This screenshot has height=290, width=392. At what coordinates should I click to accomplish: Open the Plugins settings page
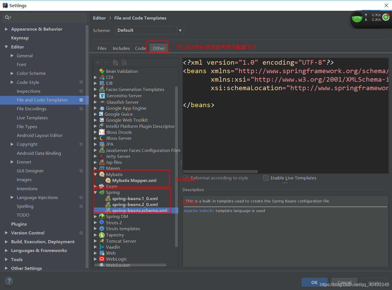coord(19,224)
